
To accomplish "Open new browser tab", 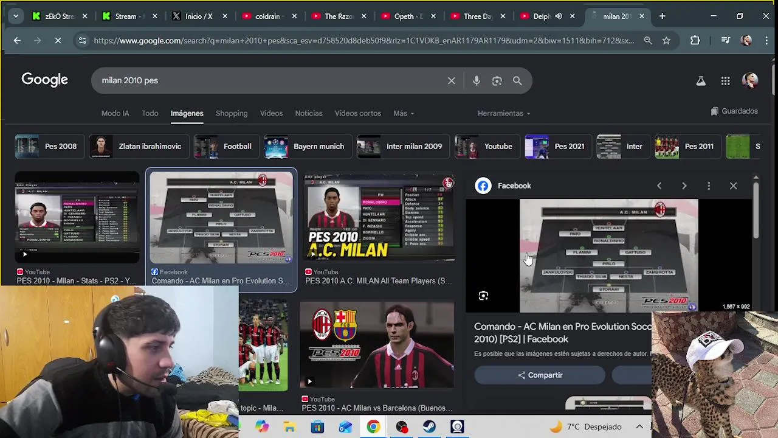I will pyautogui.click(x=662, y=16).
